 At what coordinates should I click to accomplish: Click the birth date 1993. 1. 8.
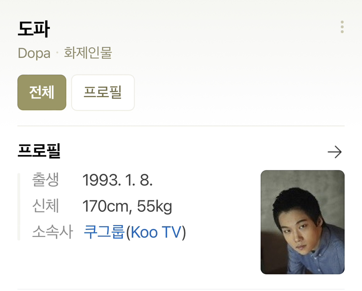click(x=117, y=180)
